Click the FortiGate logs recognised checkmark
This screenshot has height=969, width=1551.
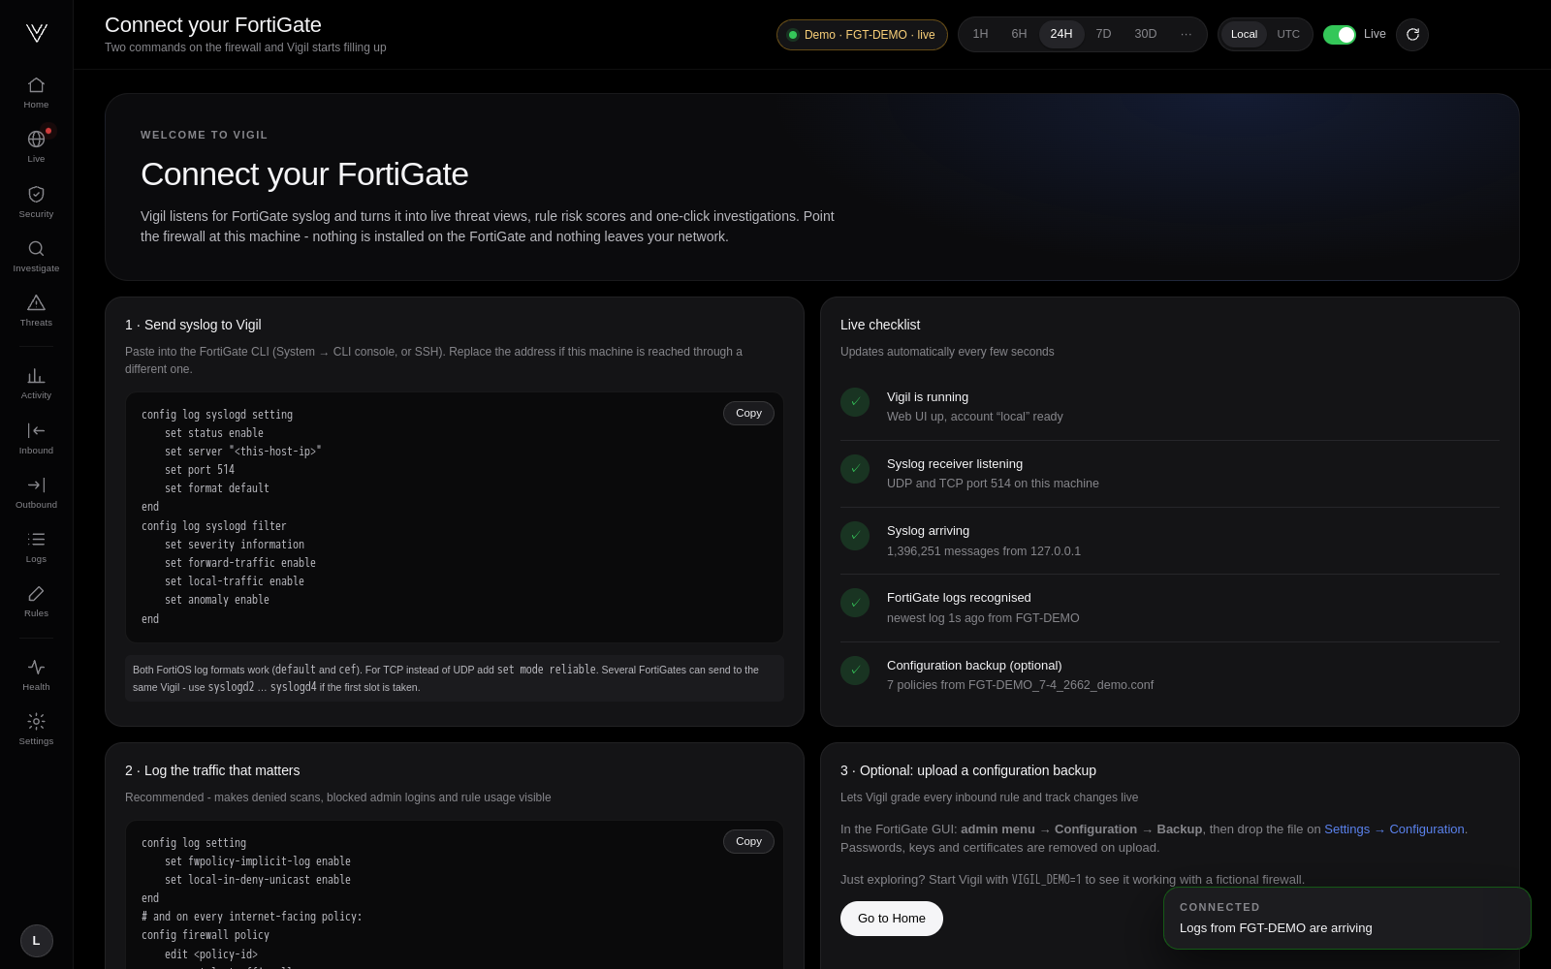pyautogui.click(x=855, y=603)
